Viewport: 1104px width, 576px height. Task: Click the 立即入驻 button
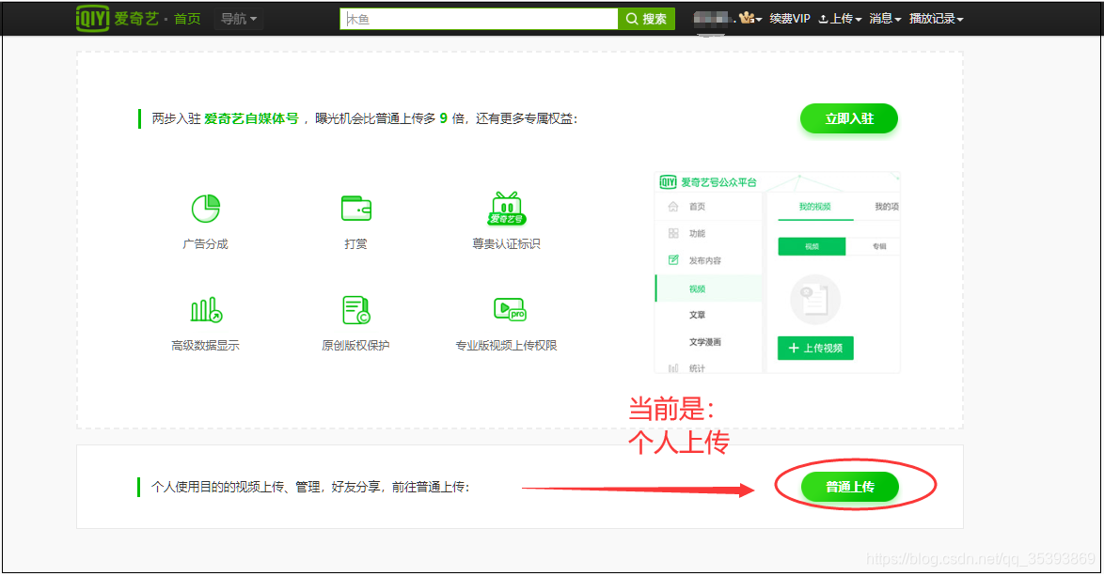click(849, 118)
